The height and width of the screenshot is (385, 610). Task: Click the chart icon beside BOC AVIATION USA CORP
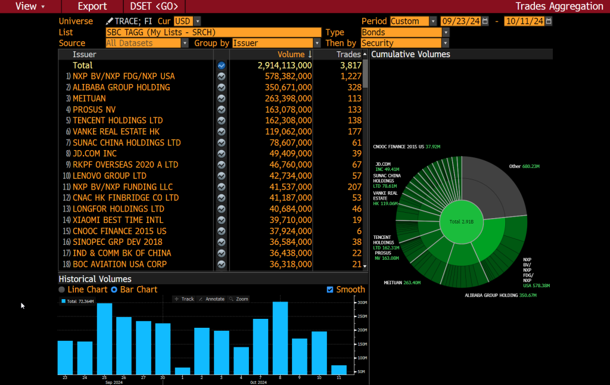222,265
